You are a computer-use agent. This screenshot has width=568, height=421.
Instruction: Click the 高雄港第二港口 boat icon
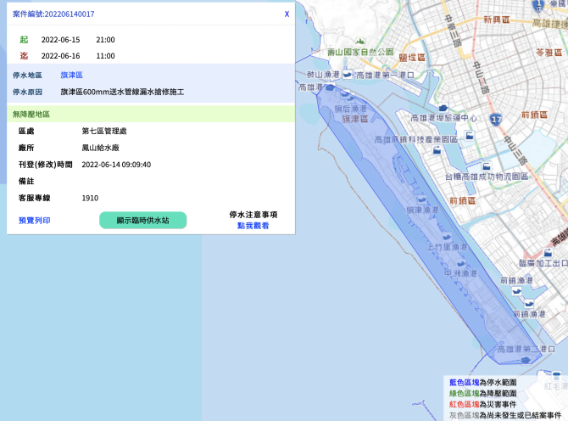(x=526, y=360)
